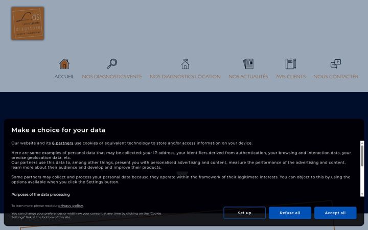
Task: Click 'Make a choice for your data' heading
Action: (x=58, y=130)
